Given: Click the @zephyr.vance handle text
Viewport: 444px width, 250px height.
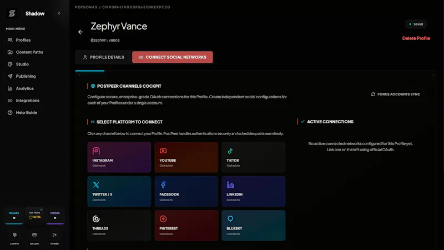Looking at the screenshot, I should pos(105,40).
